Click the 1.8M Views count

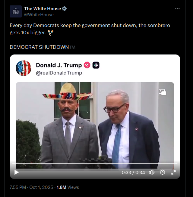point(68,187)
